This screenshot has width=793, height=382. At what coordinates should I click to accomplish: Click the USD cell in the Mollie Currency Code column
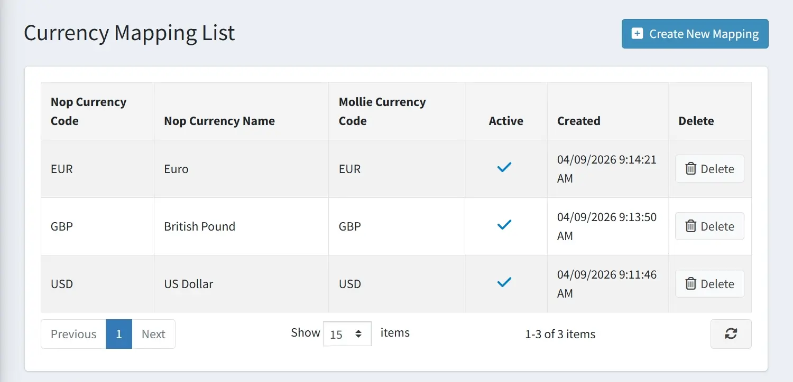tap(396, 284)
